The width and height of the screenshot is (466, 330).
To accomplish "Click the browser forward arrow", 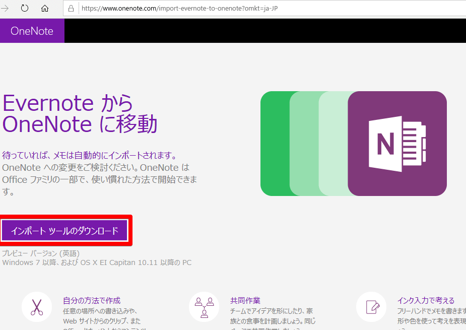I will pyautogui.click(x=4, y=9).
